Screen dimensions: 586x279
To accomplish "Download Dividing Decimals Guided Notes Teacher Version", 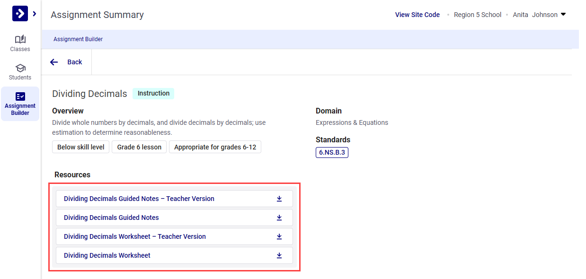I will [279, 199].
